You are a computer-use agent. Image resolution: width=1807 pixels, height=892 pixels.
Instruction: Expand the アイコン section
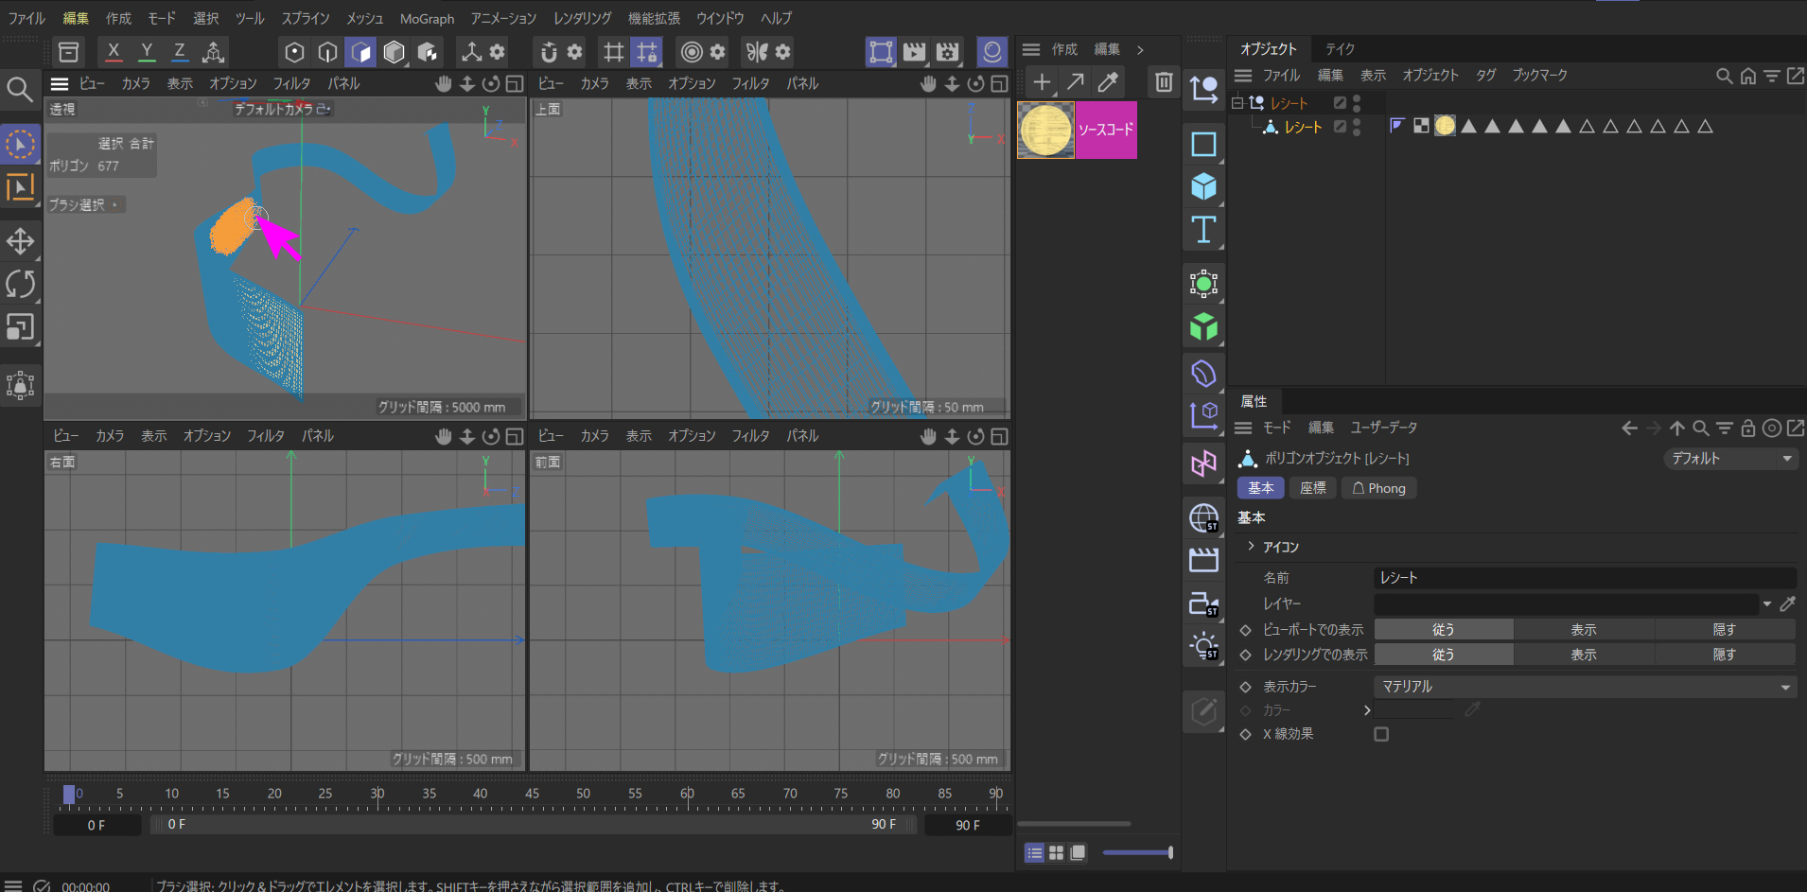pos(1251,547)
